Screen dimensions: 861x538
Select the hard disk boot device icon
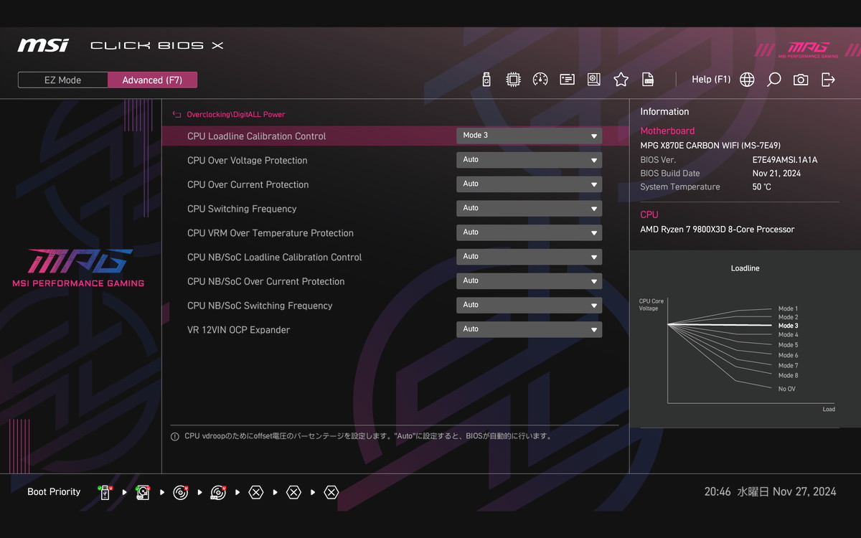[x=143, y=492]
